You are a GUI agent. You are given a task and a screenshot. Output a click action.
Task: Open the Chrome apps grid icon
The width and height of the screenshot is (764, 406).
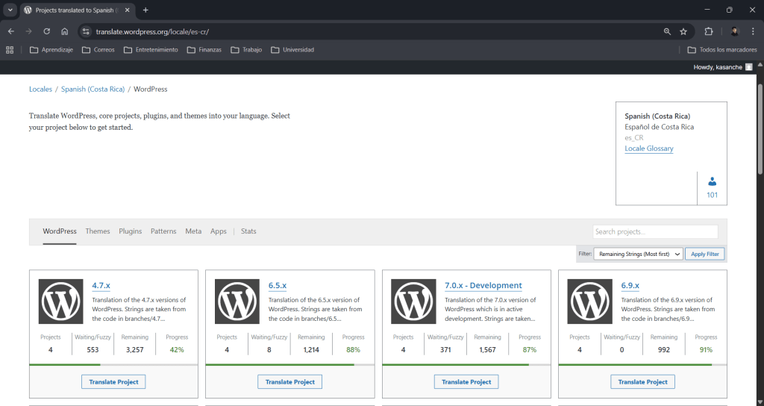pos(10,50)
